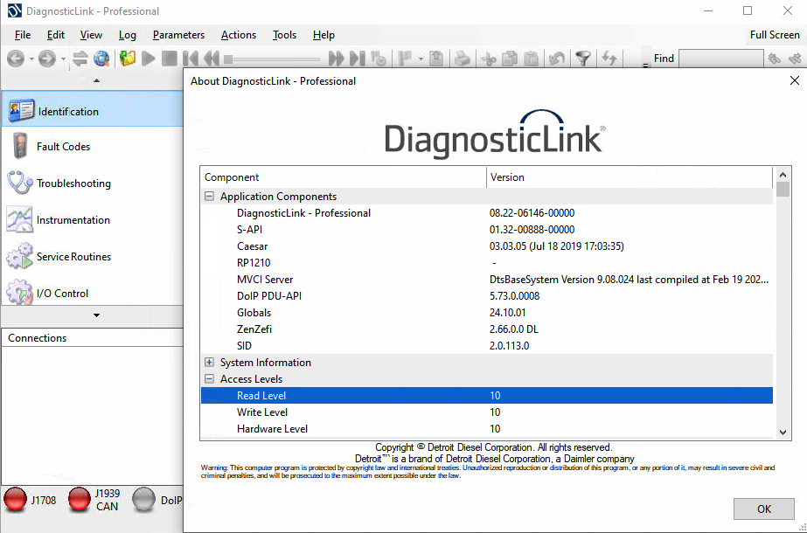The height and width of the screenshot is (533, 807).
Task: Click the J1939 CAN red status indicator
Action: pyautogui.click(x=80, y=500)
